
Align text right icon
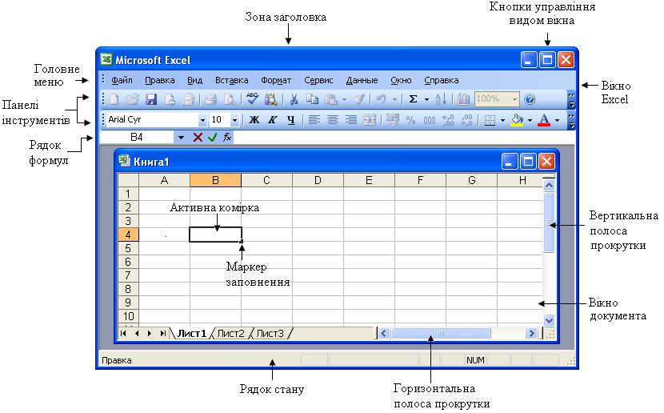click(350, 120)
